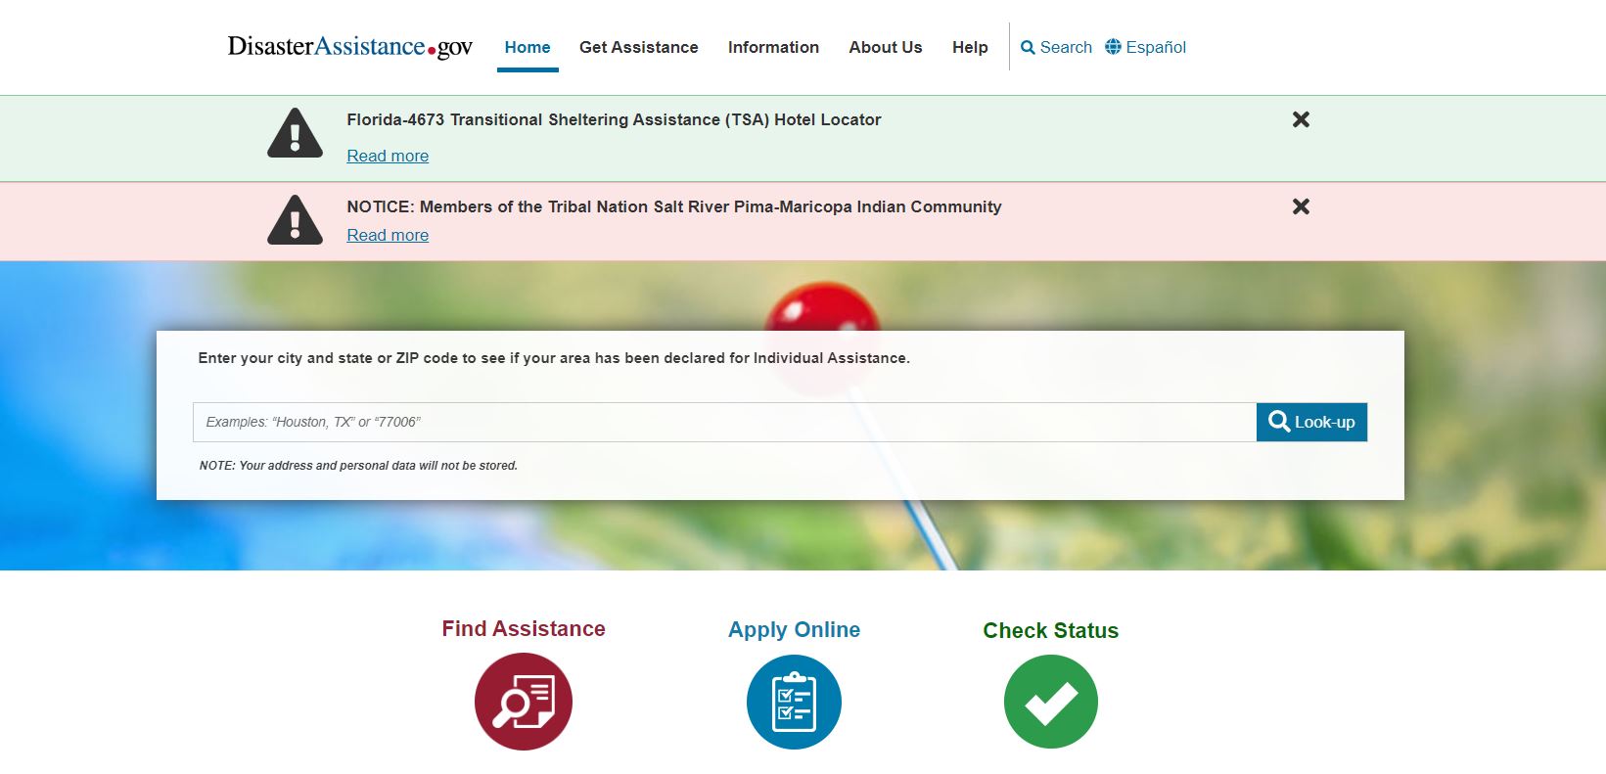
Task: Click the Find Assistance heading
Action: [x=524, y=629]
